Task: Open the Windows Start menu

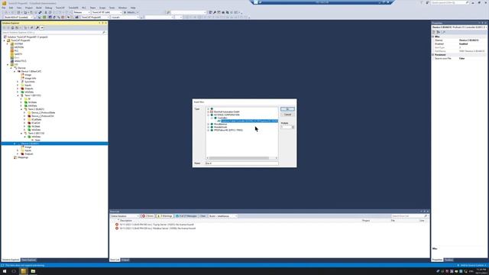Action: (5, 271)
